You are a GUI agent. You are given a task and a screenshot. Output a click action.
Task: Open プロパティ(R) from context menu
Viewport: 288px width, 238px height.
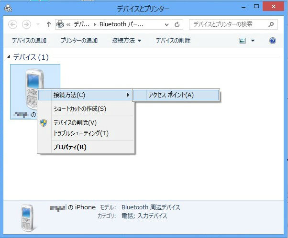pos(70,147)
